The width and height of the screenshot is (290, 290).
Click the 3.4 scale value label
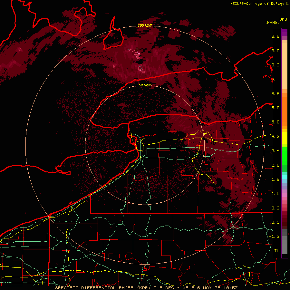pos(275,151)
